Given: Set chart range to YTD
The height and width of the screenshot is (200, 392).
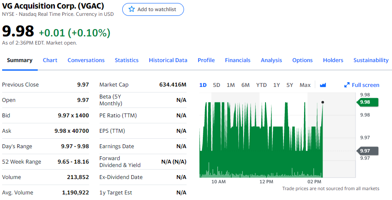Looking at the screenshot, I should point(261,85).
